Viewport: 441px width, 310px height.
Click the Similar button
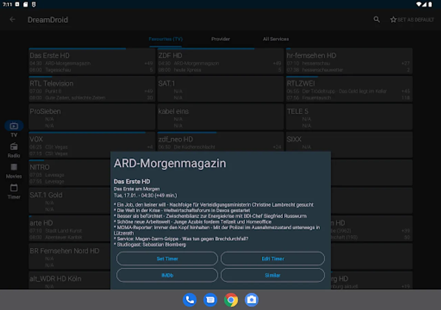[x=273, y=275]
